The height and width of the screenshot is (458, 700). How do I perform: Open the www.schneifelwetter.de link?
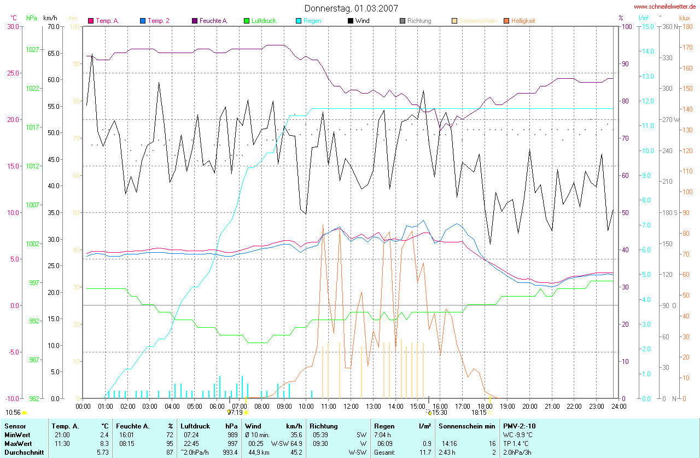664,7
